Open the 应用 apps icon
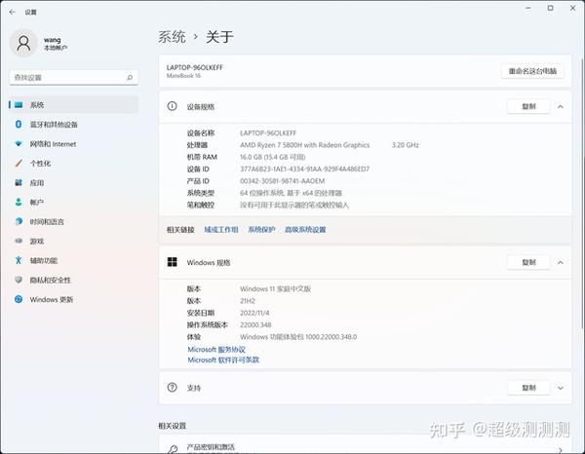The width and height of the screenshot is (585, 454). click(x=19, y=182)
